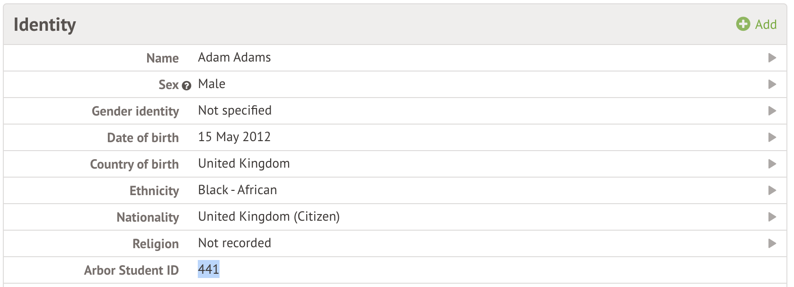Expand the Religion row arrow

coord(772,243)
